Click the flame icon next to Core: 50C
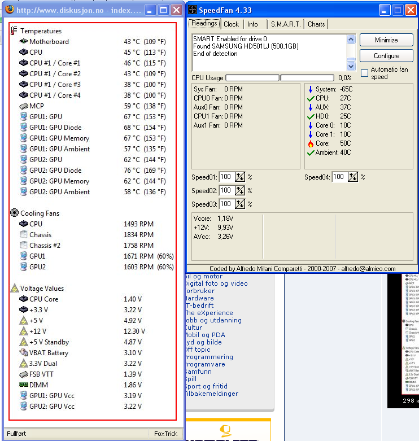The width and height of the screenshot is (419, 441). pyautogui.click(x=311, y=144)
